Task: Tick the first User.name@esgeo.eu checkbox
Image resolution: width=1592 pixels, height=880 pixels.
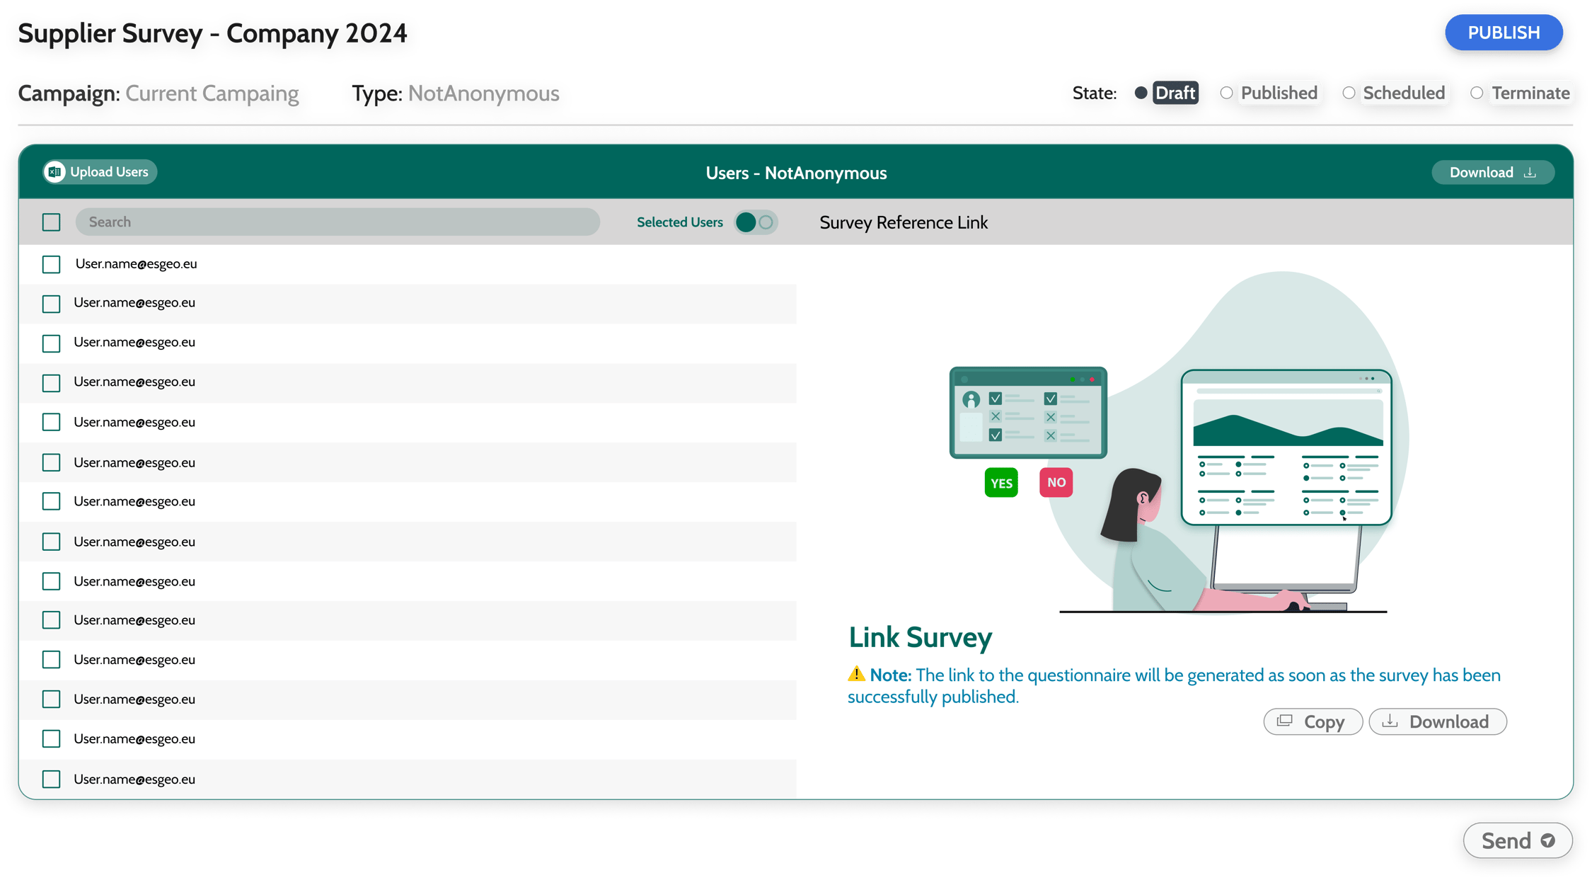Action: (x=51, y=264)
